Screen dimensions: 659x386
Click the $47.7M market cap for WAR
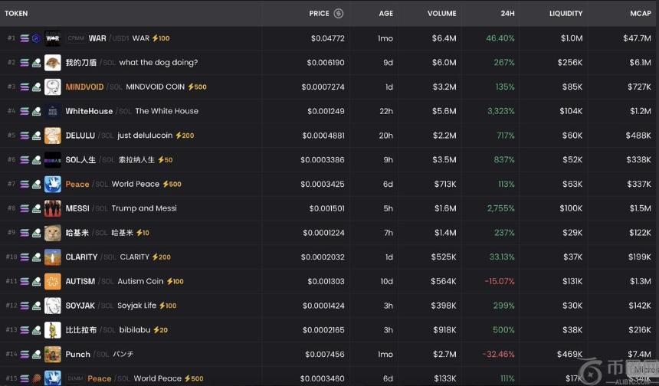click(637, 38)
